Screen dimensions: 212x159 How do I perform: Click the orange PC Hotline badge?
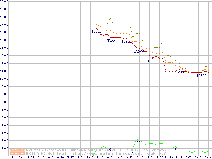(18, 153)
